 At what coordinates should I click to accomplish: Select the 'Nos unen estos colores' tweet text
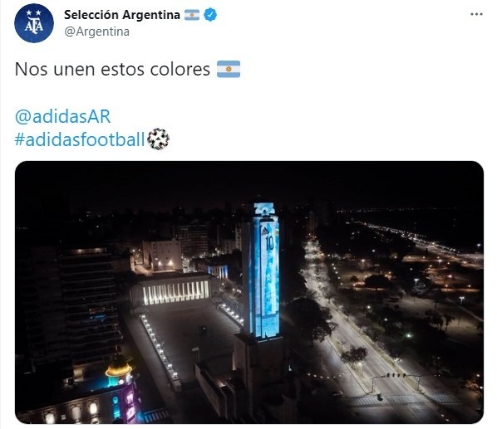[x=112, y=69]
